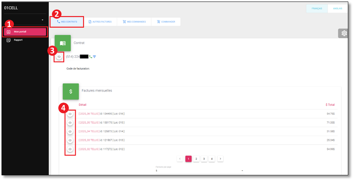Click the green Contrat book icon
This screenshot has width=354, height=181.
pos(63,43)
